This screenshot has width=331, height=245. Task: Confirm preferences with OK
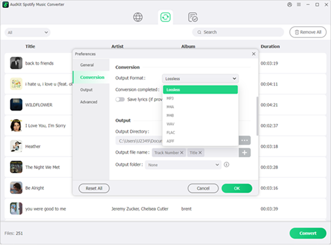tap(237, 188)
